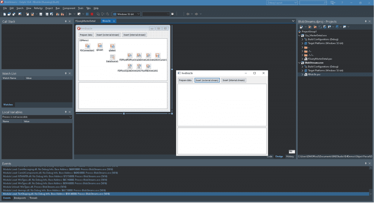Click Insert (internal stream) in running window
This screenshot has height=204, width=374.
[233, 80]
